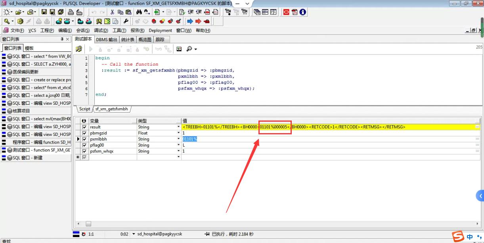Image resolution: width=484 pixels, height=243 pixels.
Task: Switch to the DBMS 输出 tab
Action: (107, 40)
